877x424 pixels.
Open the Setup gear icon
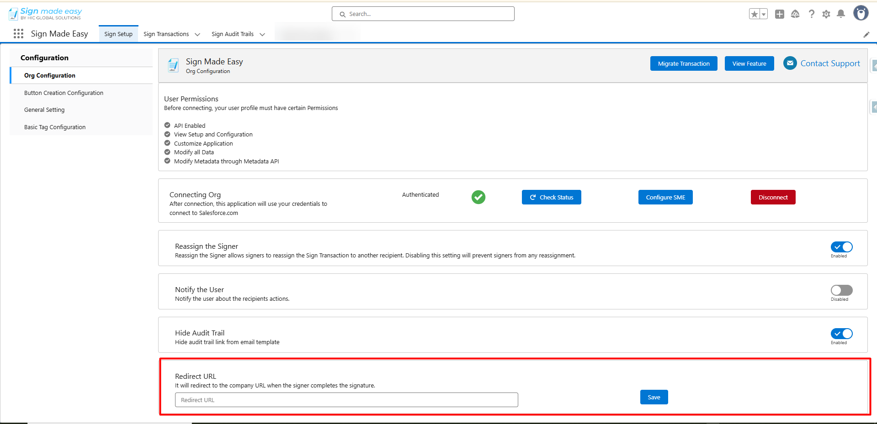coord(826,14)
